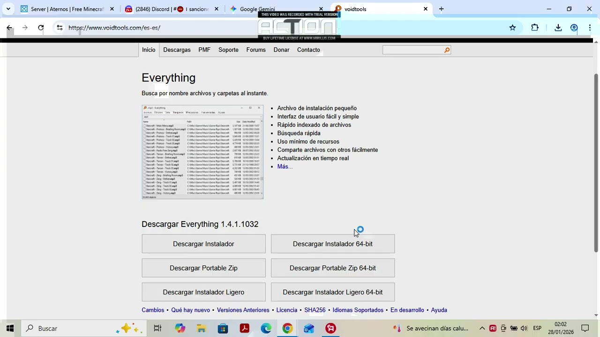Click Descargar Instalador button
This screenshot has height=337, width=600.
(203, 244)
